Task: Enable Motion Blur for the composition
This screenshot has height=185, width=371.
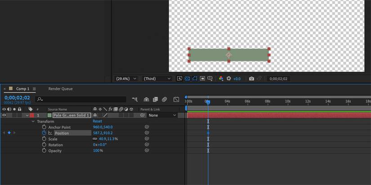Action: 165,99
